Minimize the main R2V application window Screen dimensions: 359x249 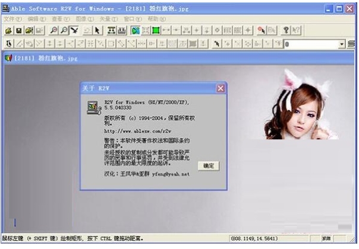tap(329, 9)
